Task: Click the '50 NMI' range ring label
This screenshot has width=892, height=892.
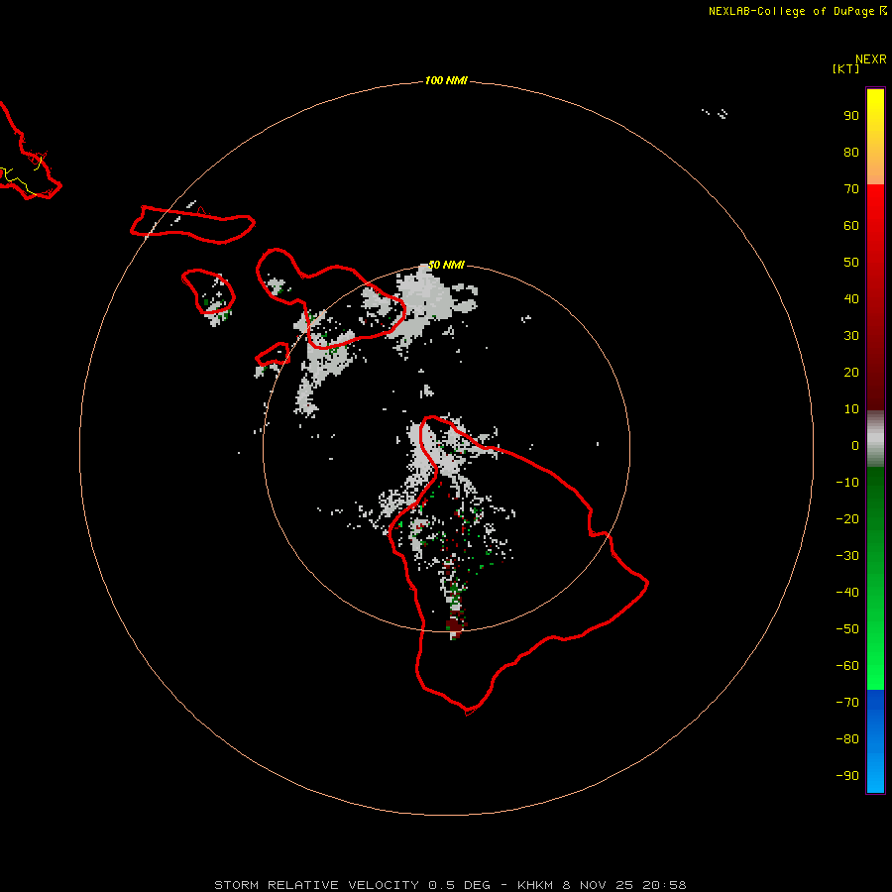Action: 445,265
